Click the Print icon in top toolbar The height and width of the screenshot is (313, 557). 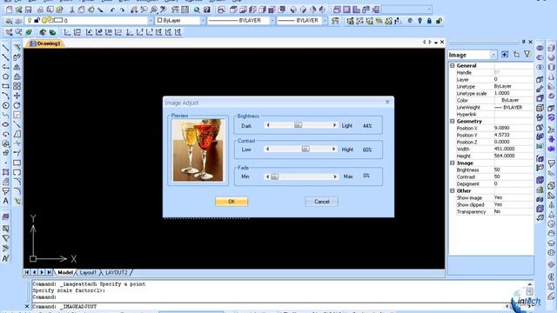pyautogui.click(x=40, y=10)
